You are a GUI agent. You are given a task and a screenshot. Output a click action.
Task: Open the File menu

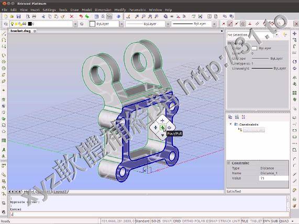coord(4,10)
